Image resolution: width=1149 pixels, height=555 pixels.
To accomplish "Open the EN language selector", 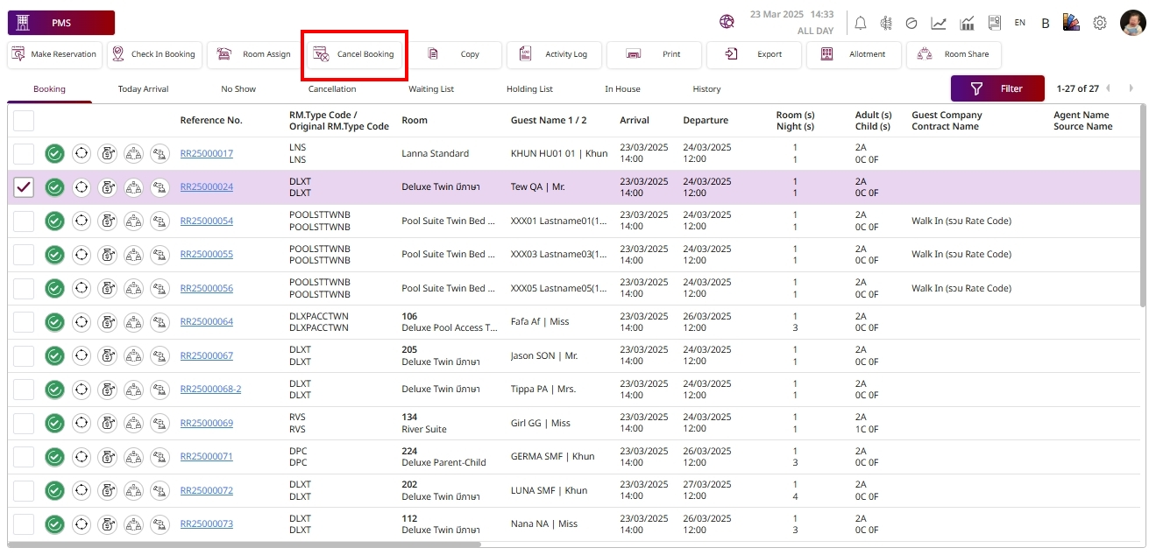I will click(1019, 23).
